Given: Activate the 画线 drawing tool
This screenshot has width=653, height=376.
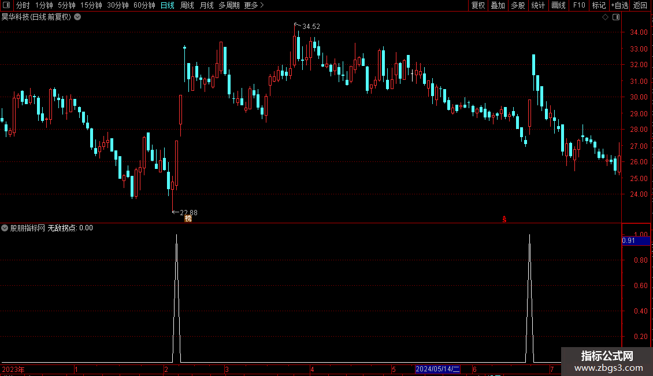Looking at the screenshot, I should tap(558, 5).
